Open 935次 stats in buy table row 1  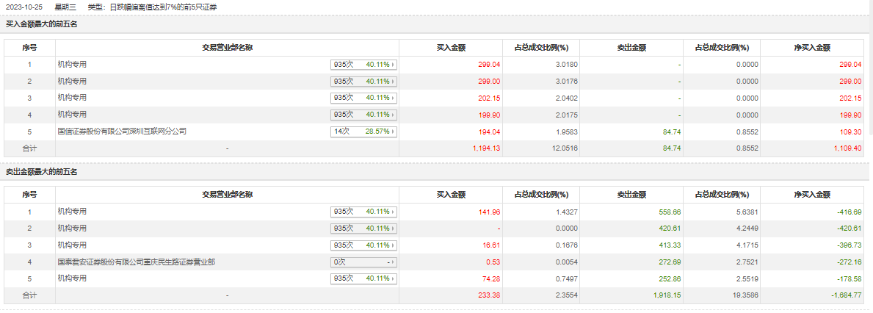[363, 65]
